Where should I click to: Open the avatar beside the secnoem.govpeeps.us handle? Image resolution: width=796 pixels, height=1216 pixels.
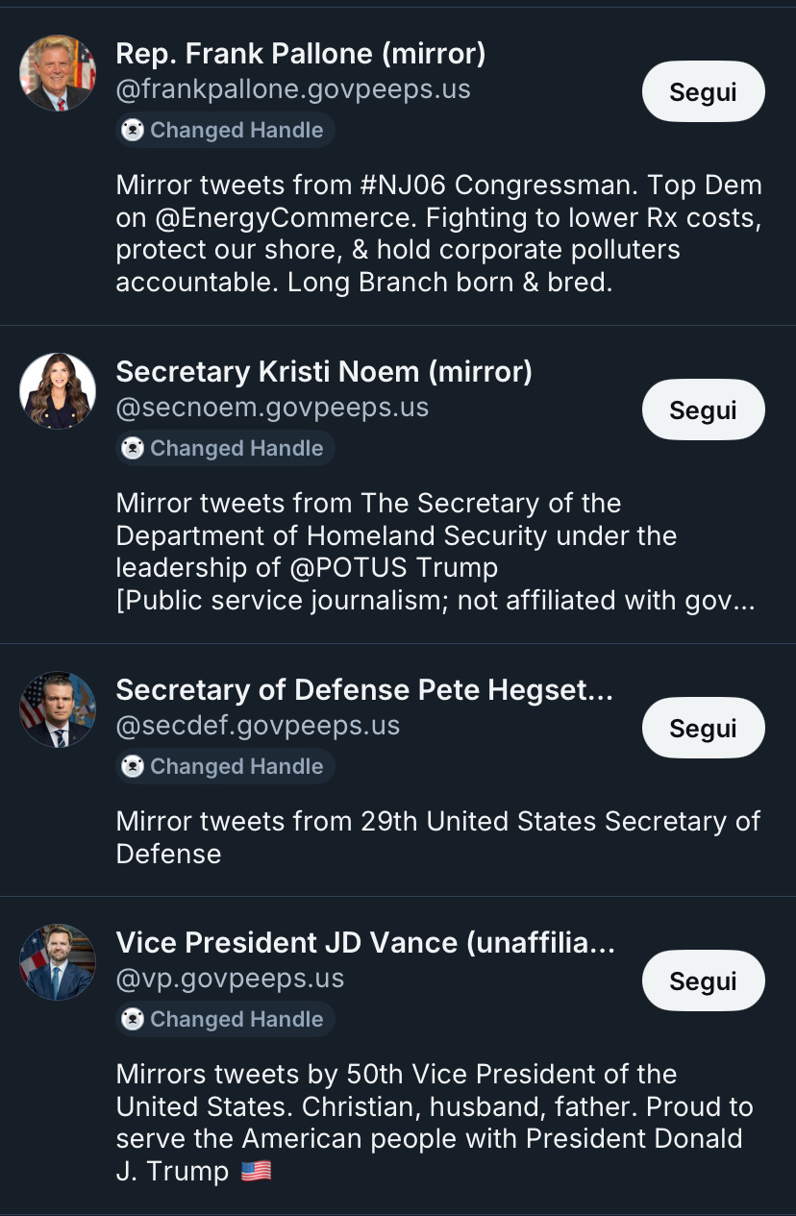58,391
